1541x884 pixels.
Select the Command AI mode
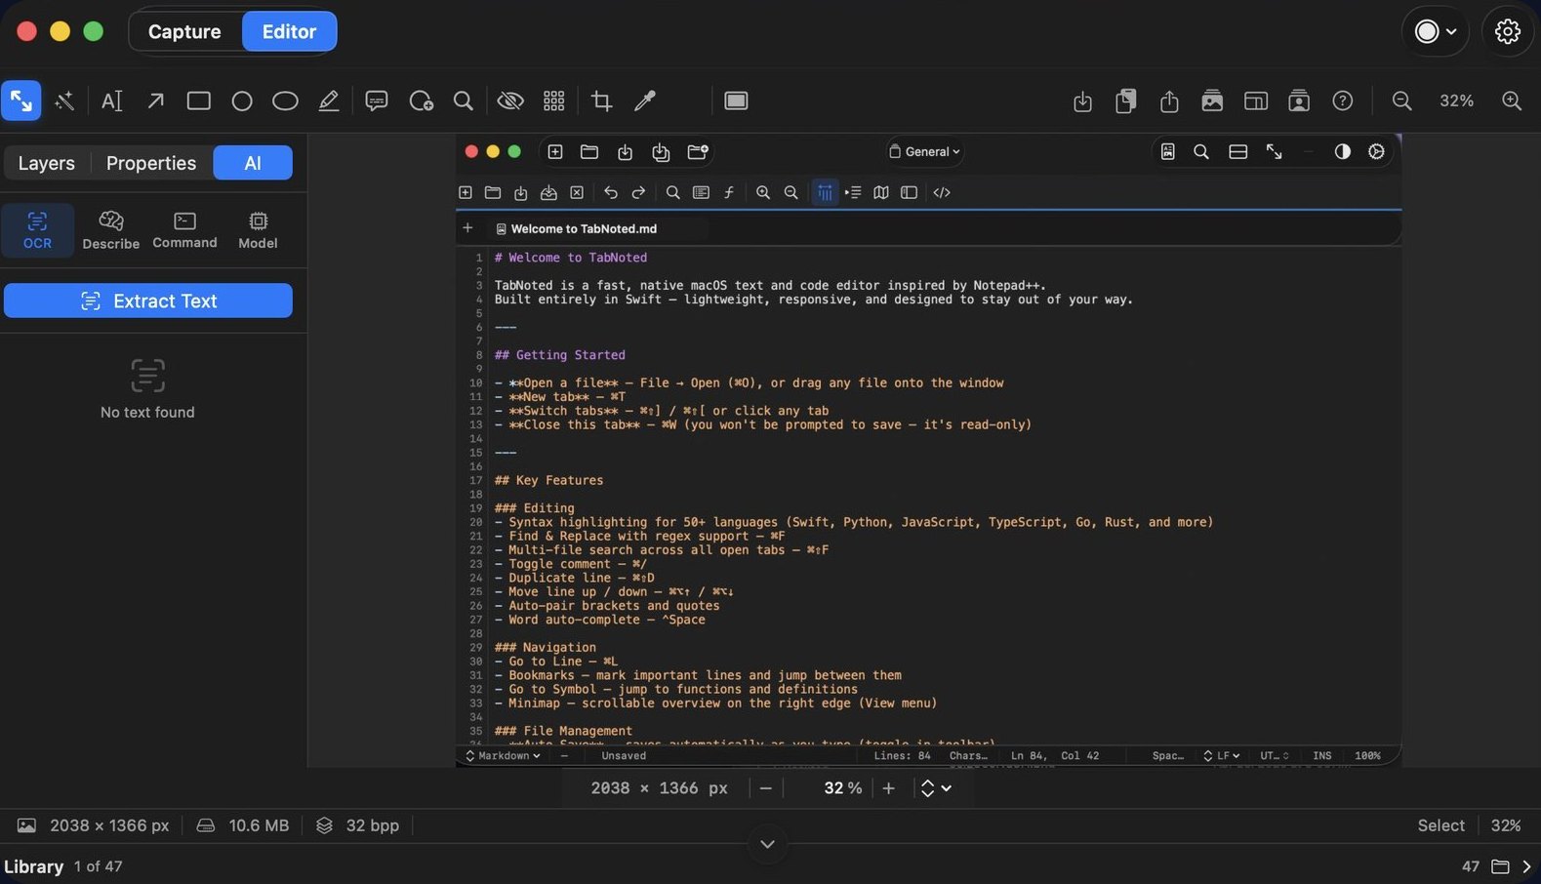click(184, 230)
